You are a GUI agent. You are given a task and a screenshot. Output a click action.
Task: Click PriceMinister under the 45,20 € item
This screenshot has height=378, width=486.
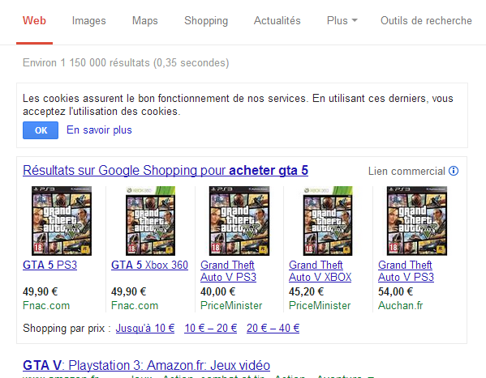pyautogui.click(x=320, y=306)
